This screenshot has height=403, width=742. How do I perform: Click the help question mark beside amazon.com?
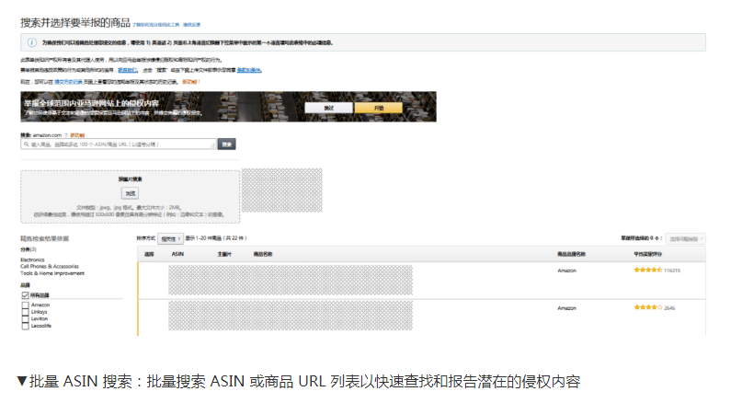point(66,134)
